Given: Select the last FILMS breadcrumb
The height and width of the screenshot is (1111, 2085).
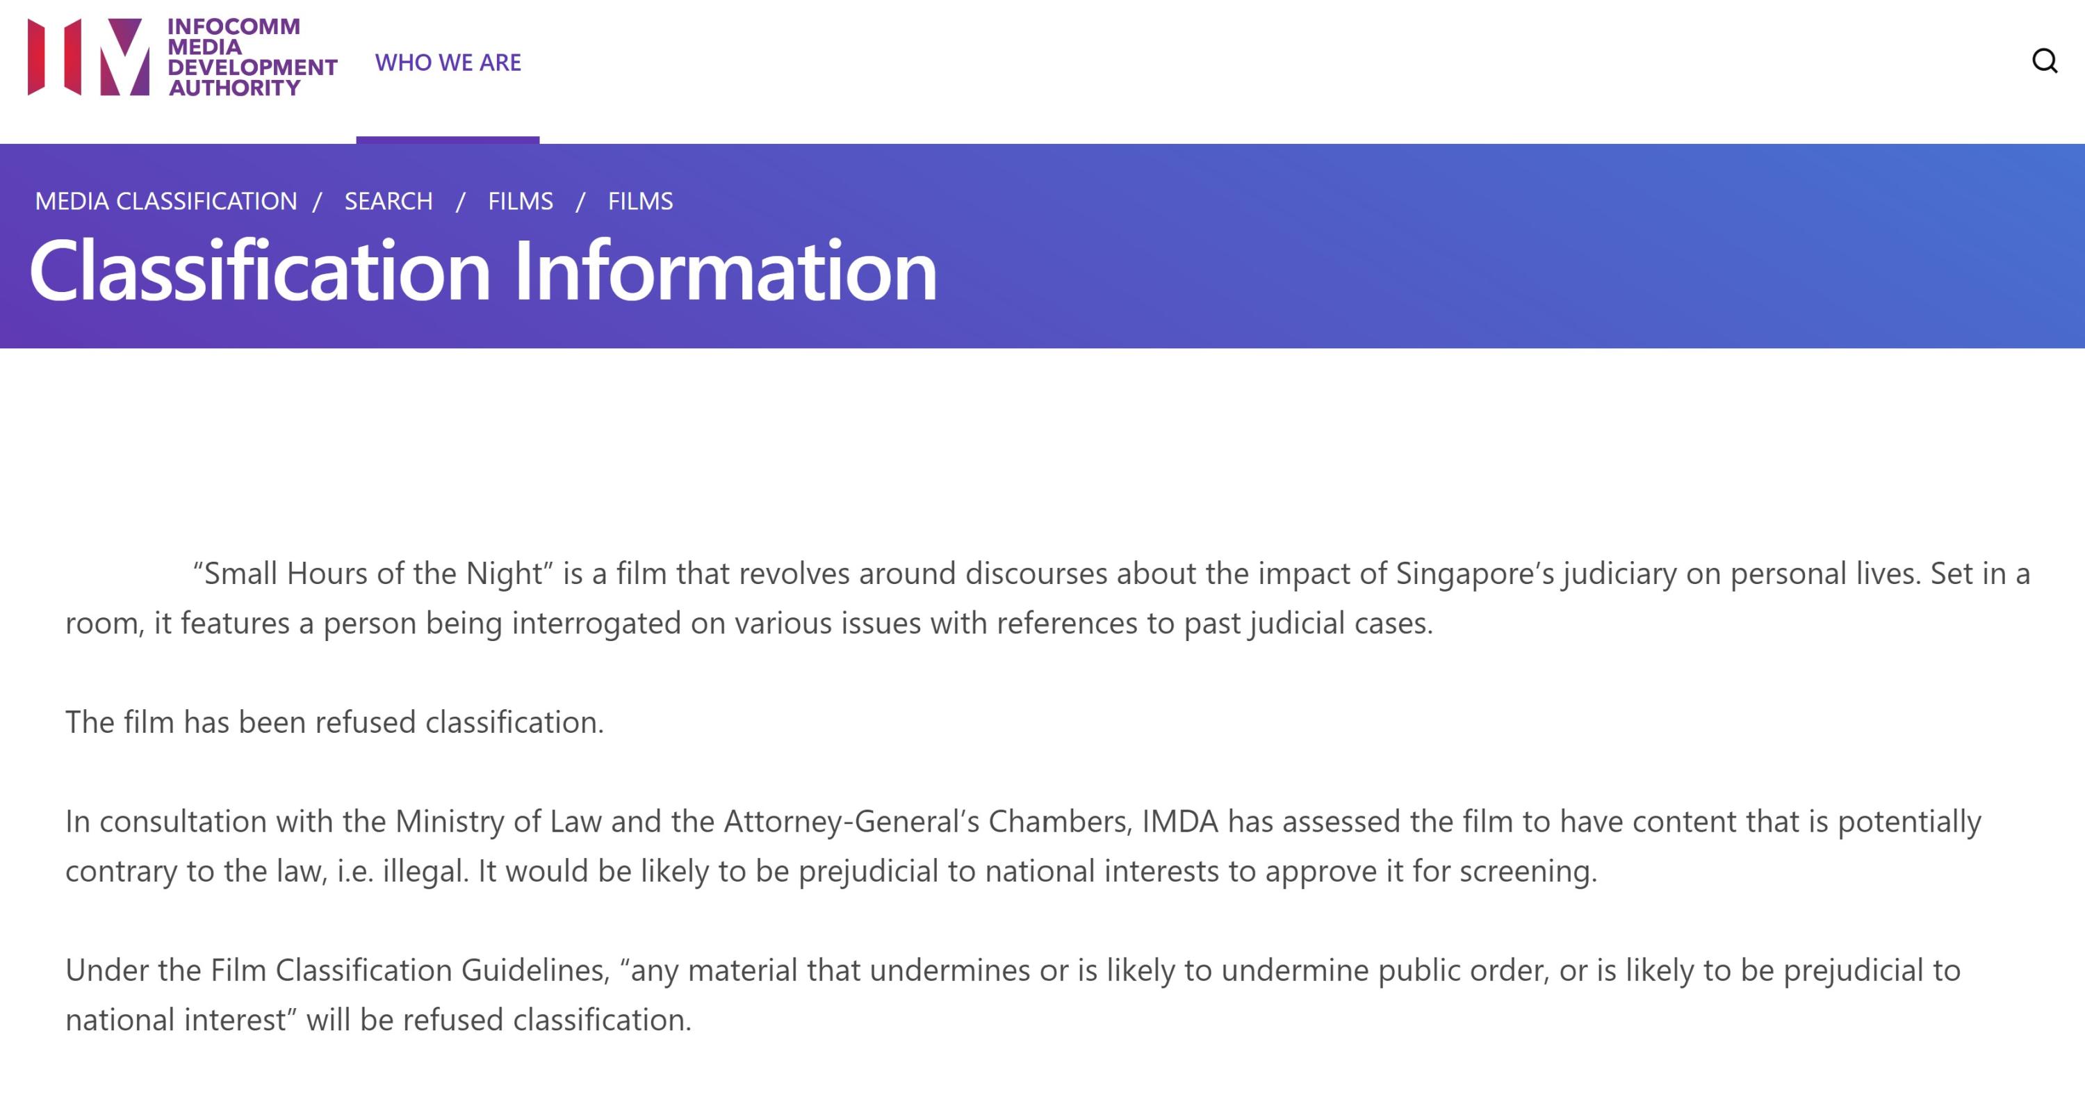Looking at the screenshot, I should tap(640, 201).
